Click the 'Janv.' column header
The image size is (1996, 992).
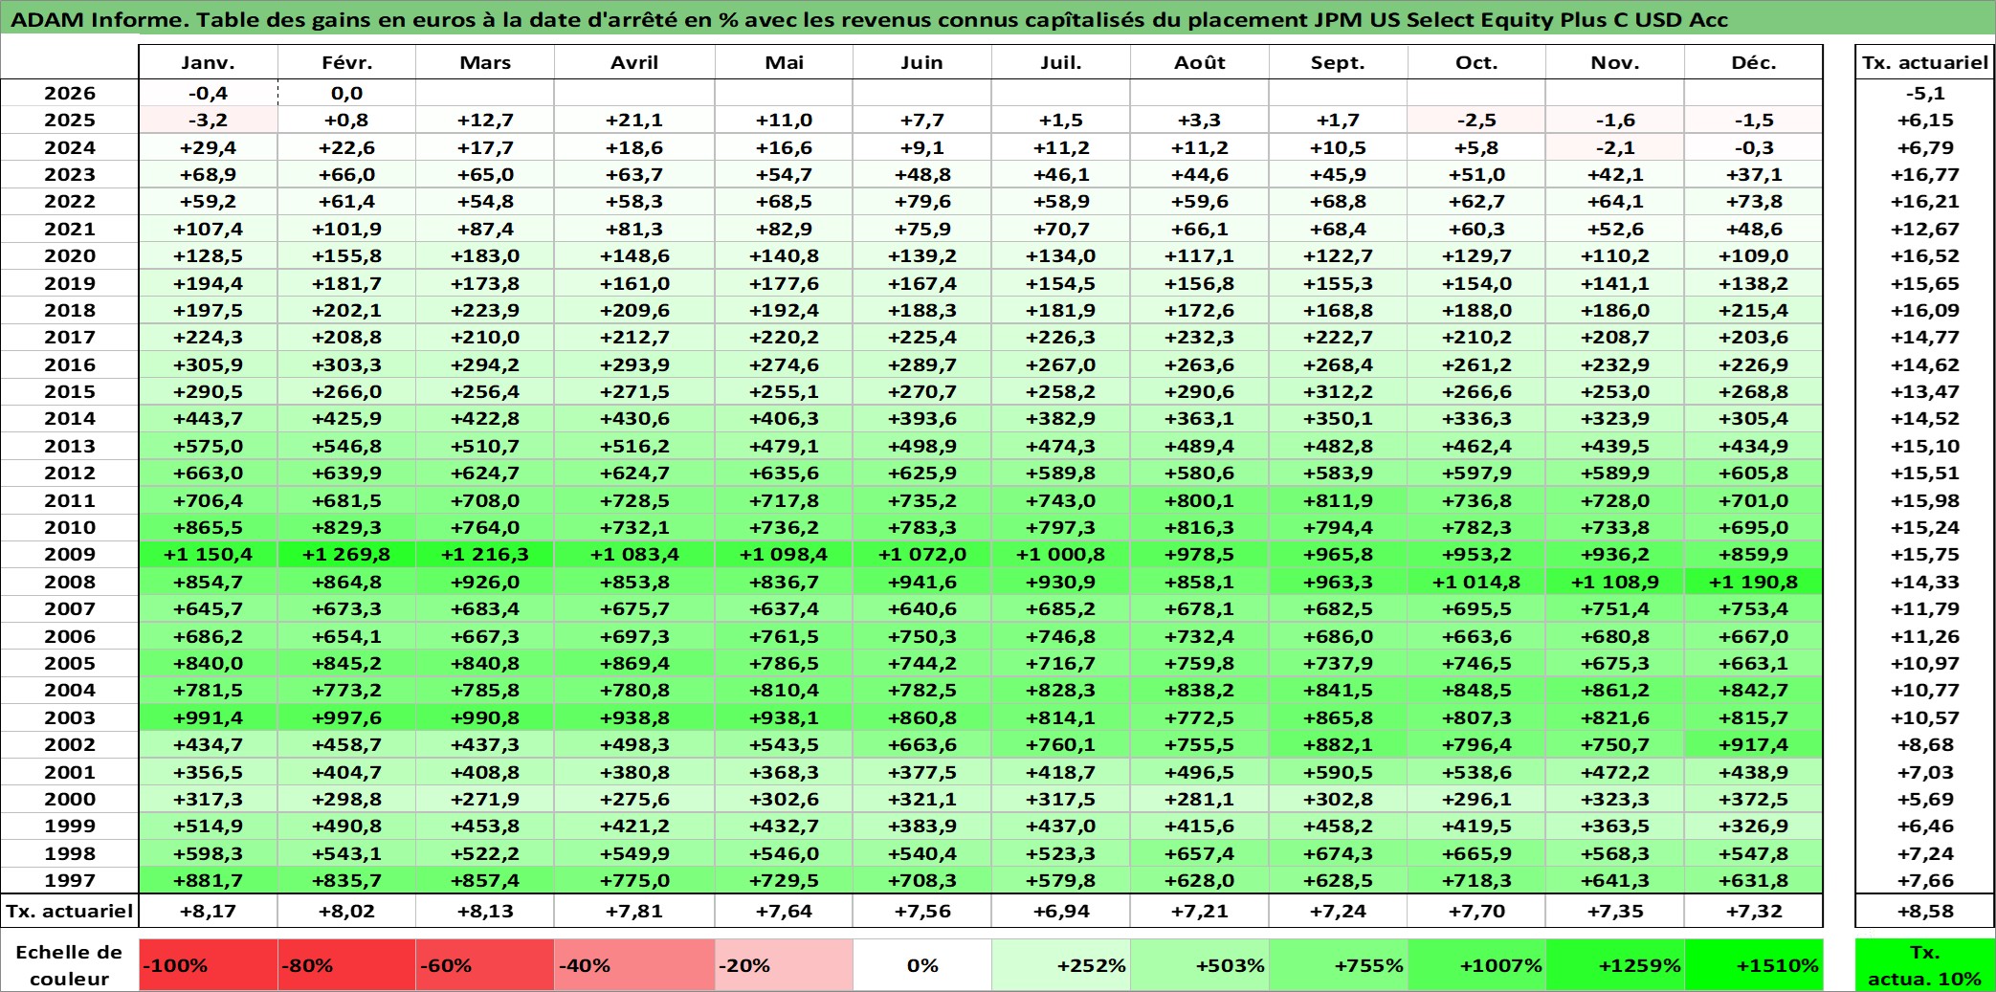click(208, 62)
